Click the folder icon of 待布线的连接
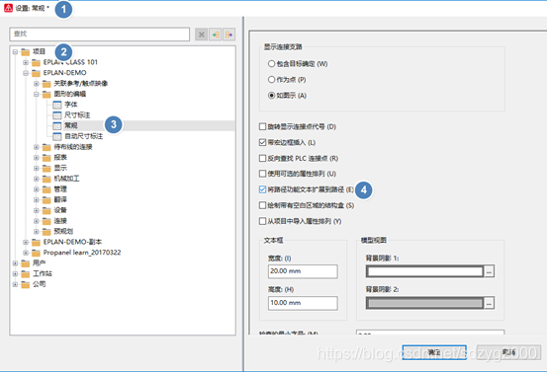The width and height of the screenshot is (547, 372). [x=46, y=147]
